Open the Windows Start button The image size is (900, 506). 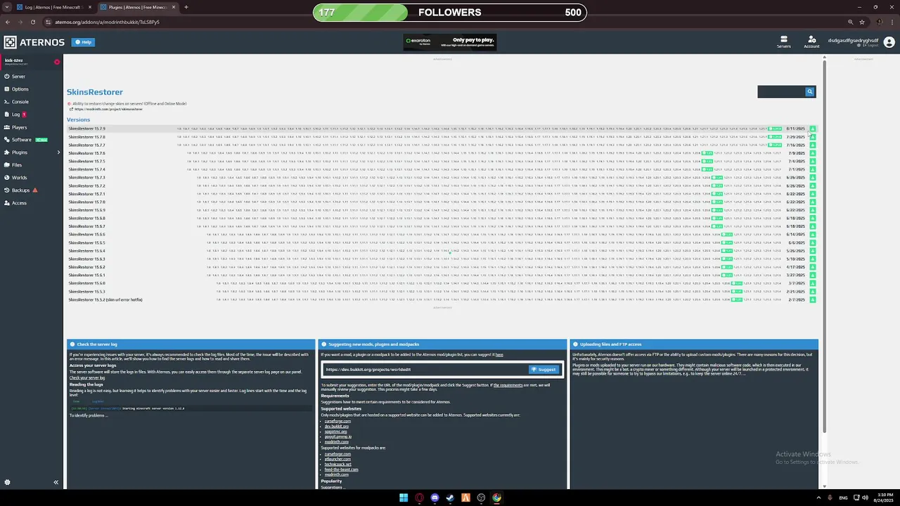click(x=404, y=498)
